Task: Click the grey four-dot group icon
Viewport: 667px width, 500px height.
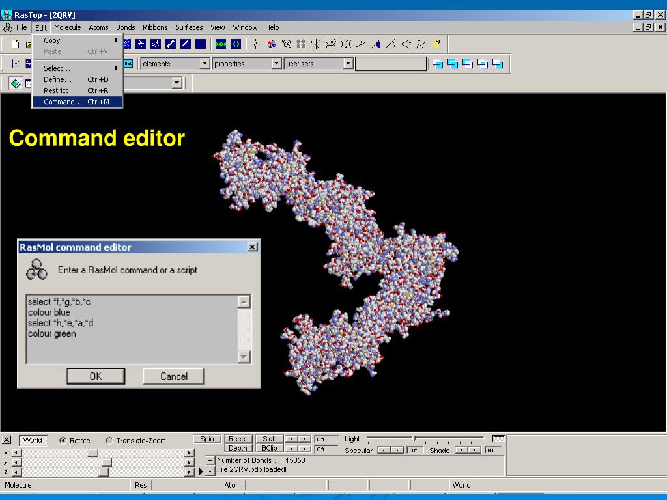Action: 301,44
